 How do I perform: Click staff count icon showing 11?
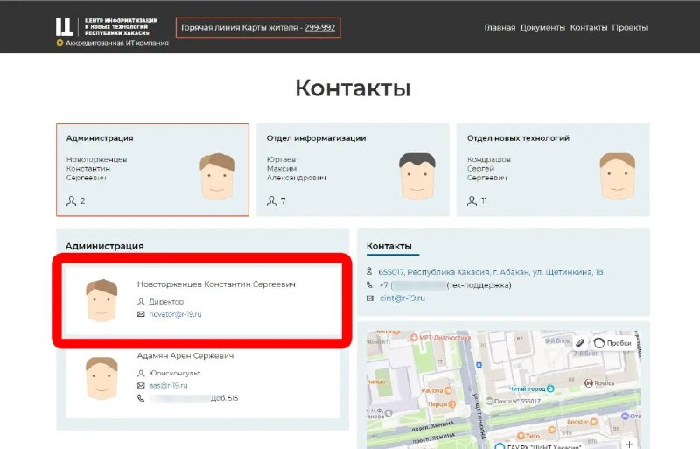pos(472,200)
